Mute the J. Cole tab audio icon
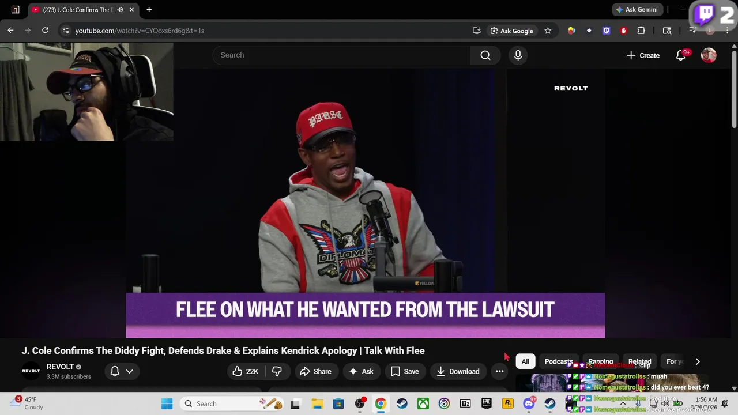The width and height of the screenshot is (738, 415). (x=120, y=10)
